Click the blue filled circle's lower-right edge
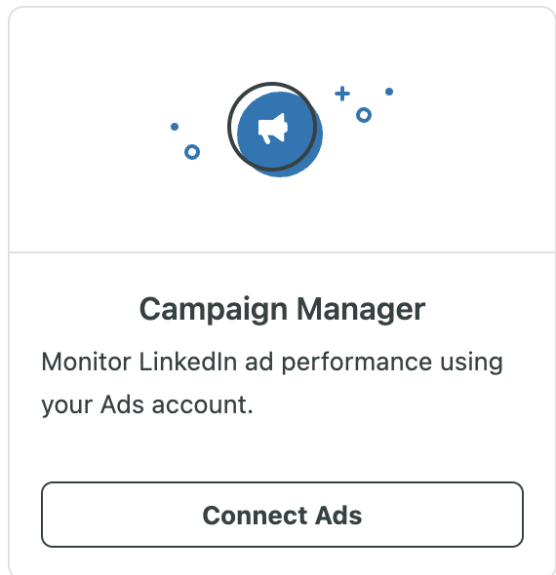The image size is (556, 575). click(310, 162)
